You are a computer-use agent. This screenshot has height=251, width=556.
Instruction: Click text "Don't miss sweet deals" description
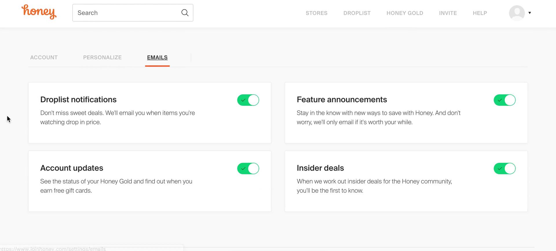118,117
